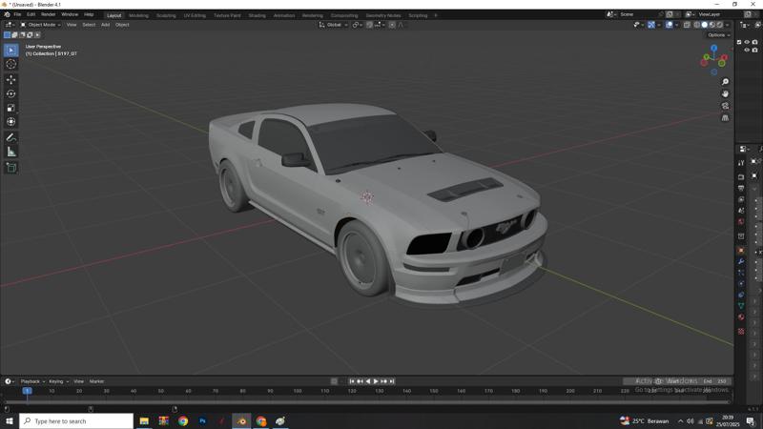Open the timeline Keying dropdown

tap(58, 381)
